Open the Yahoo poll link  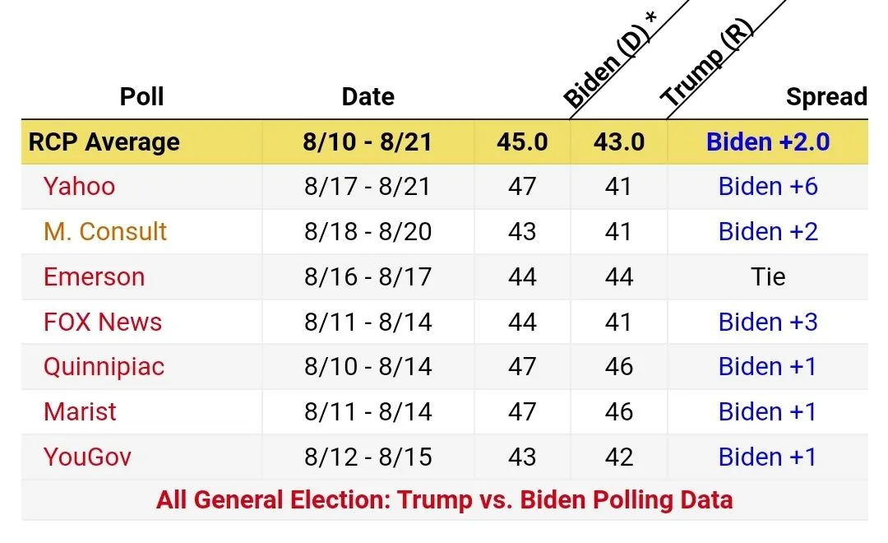[79, 187]
